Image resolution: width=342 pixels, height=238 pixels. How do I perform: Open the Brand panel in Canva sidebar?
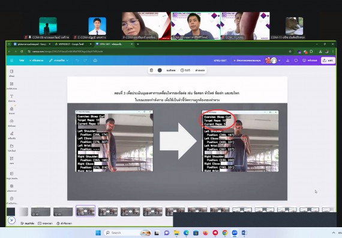(12, 111)
